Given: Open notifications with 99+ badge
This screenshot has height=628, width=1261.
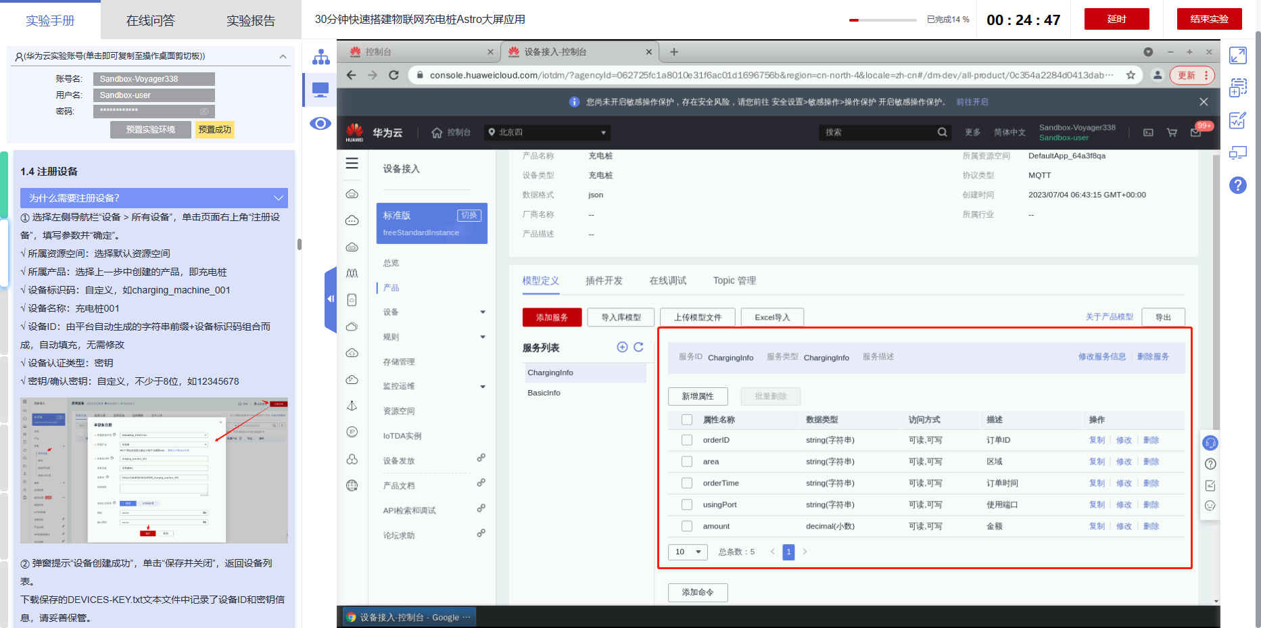Looking at the screenshot, I should tap(1196, 132).
